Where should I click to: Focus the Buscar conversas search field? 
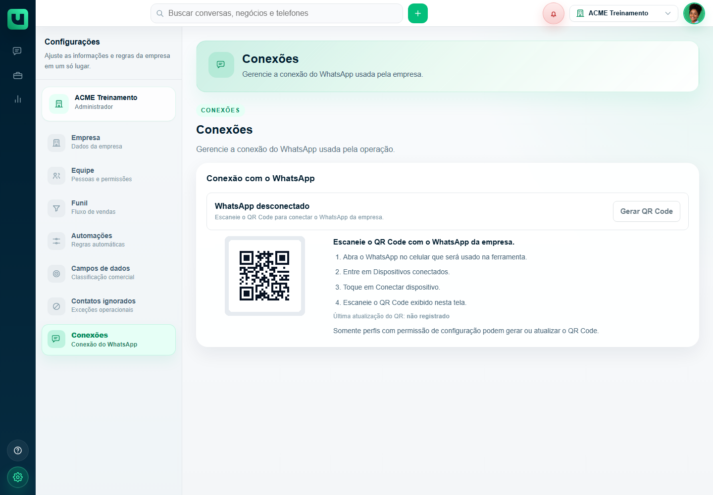[x=276, y=13]
